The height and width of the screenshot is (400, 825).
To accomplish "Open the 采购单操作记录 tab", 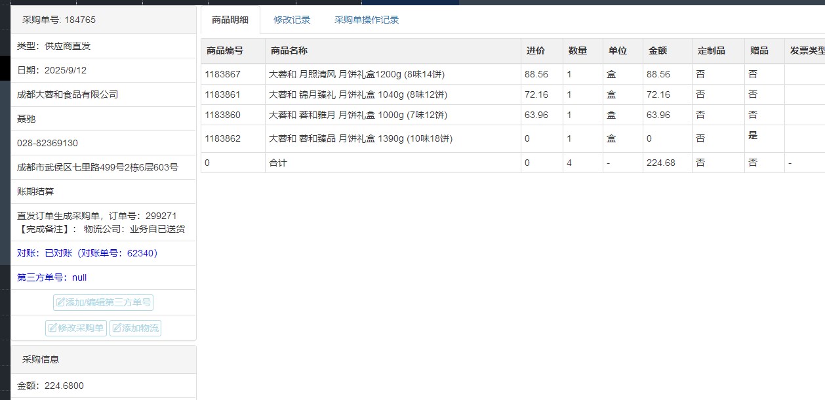I will tap(367, 20).
